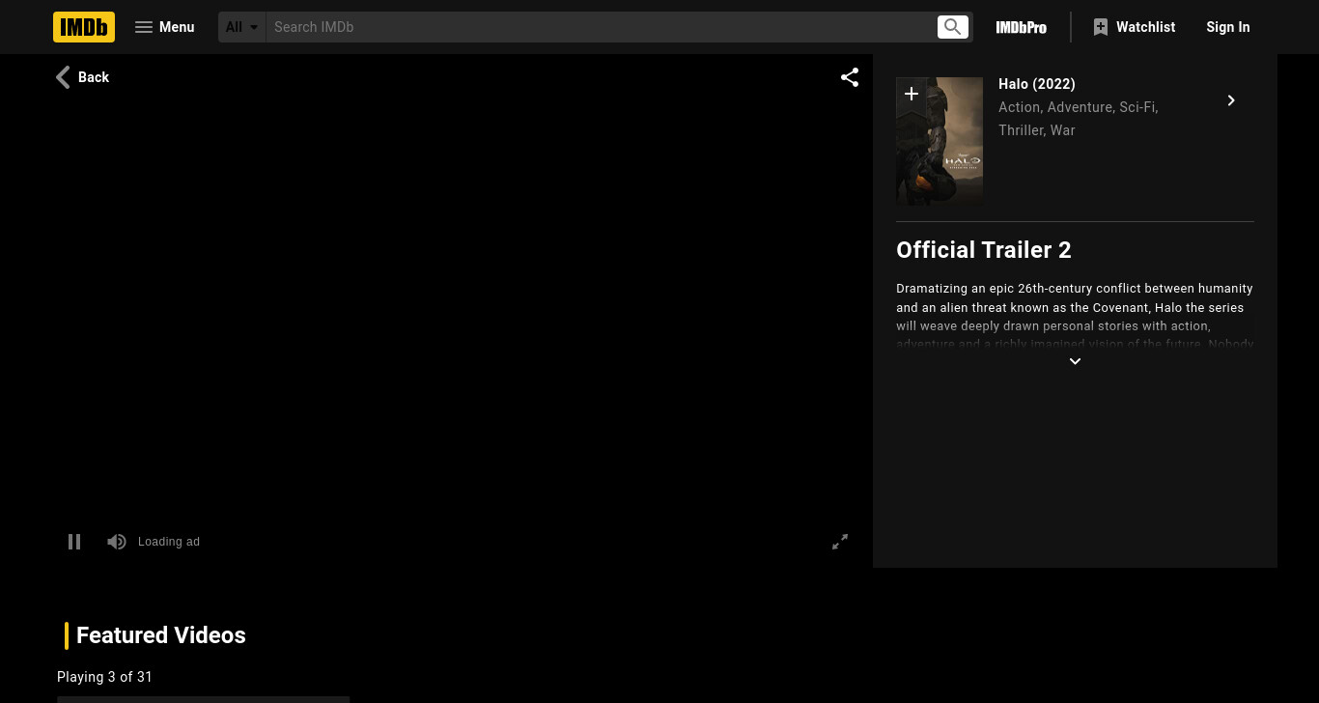This screenshot has width=1319, height=703.
Task: Open the All search category dropdown
Action: pyautogui.click(x=242, y=27)
